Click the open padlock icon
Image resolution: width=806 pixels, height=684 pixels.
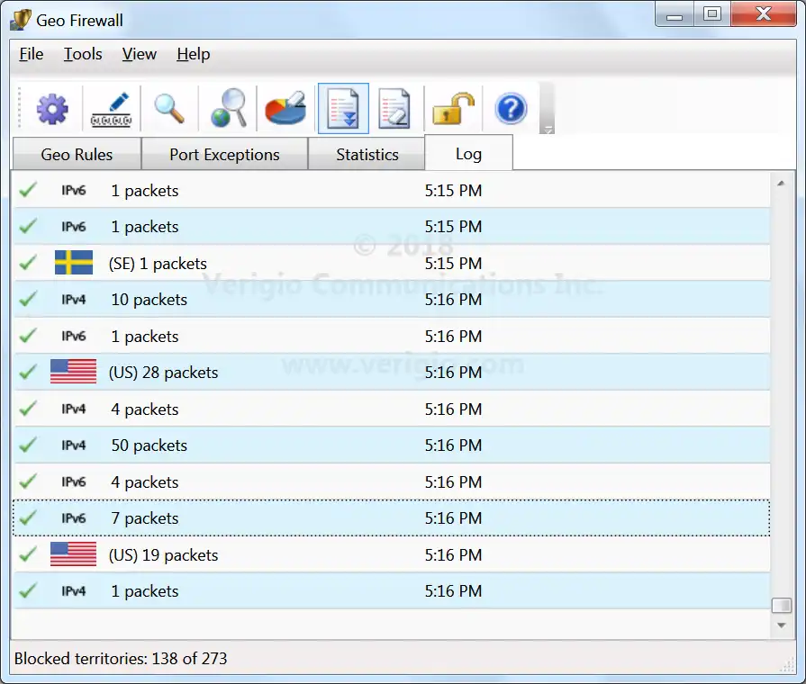click(453, 108)
